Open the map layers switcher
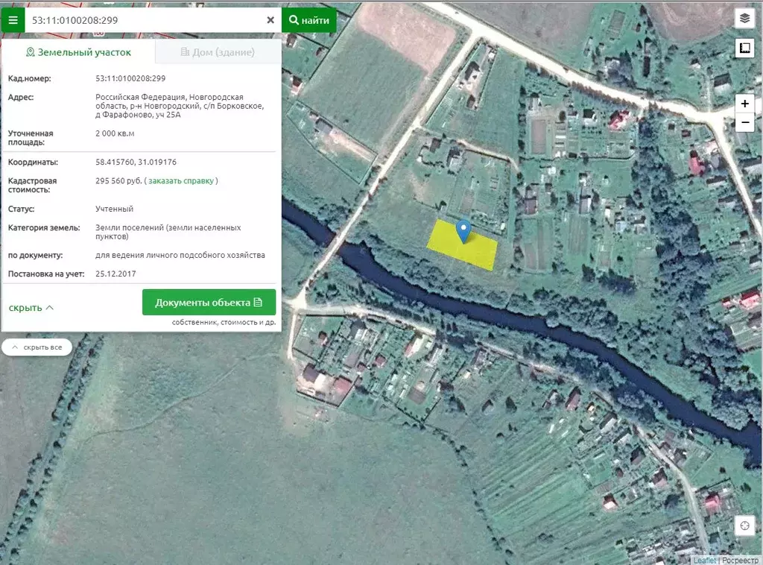Screen dimensions: 763x565 (x=744, y=18)
